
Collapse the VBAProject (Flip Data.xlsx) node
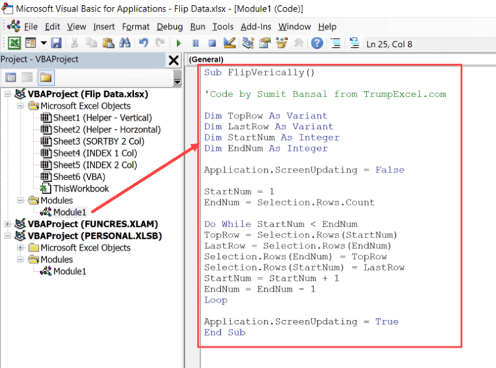click(x=8, y=94)
